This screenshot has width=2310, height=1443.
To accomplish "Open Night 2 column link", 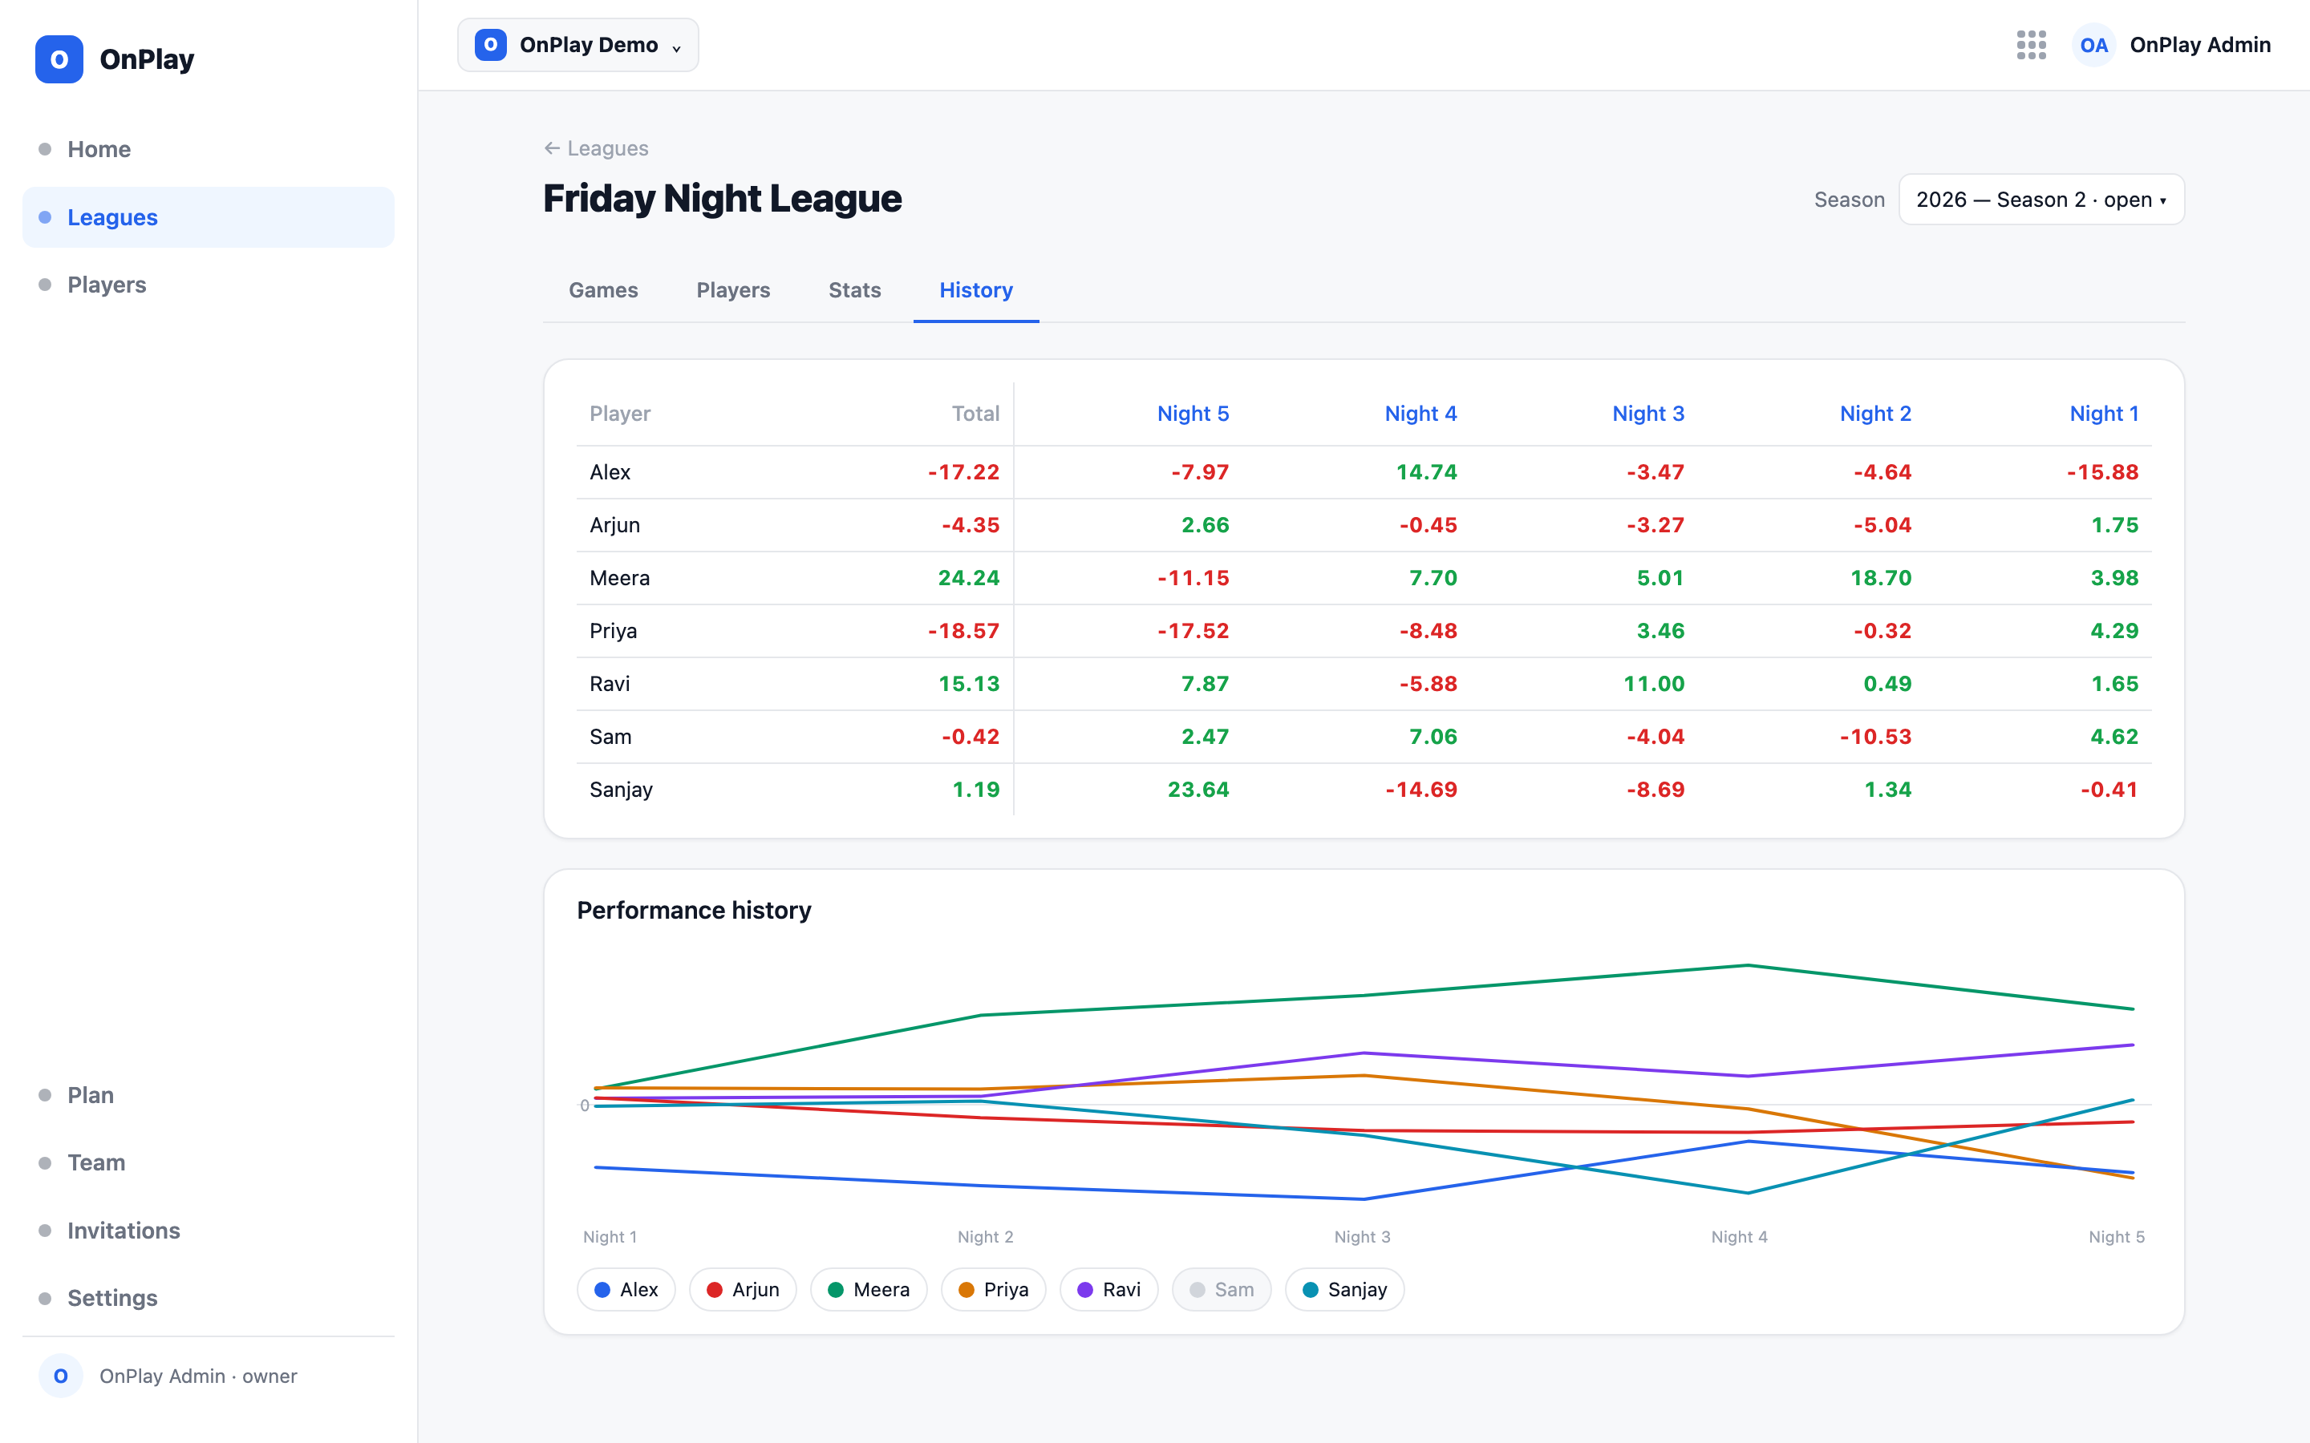I will [x=1874, y=413].
